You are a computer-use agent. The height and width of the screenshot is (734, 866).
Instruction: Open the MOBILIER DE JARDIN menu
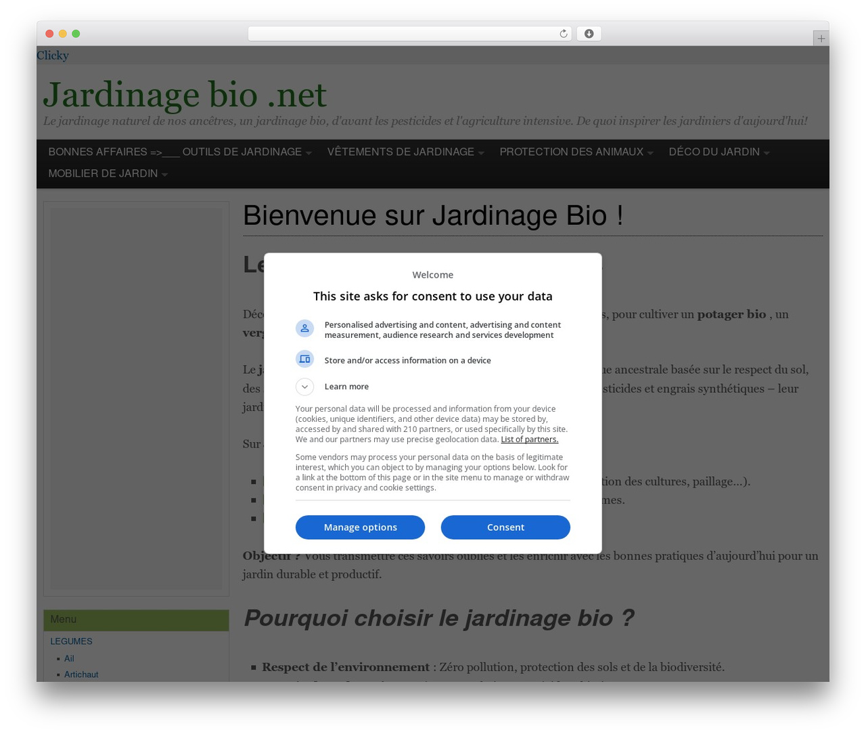click(x=103, y=173)
